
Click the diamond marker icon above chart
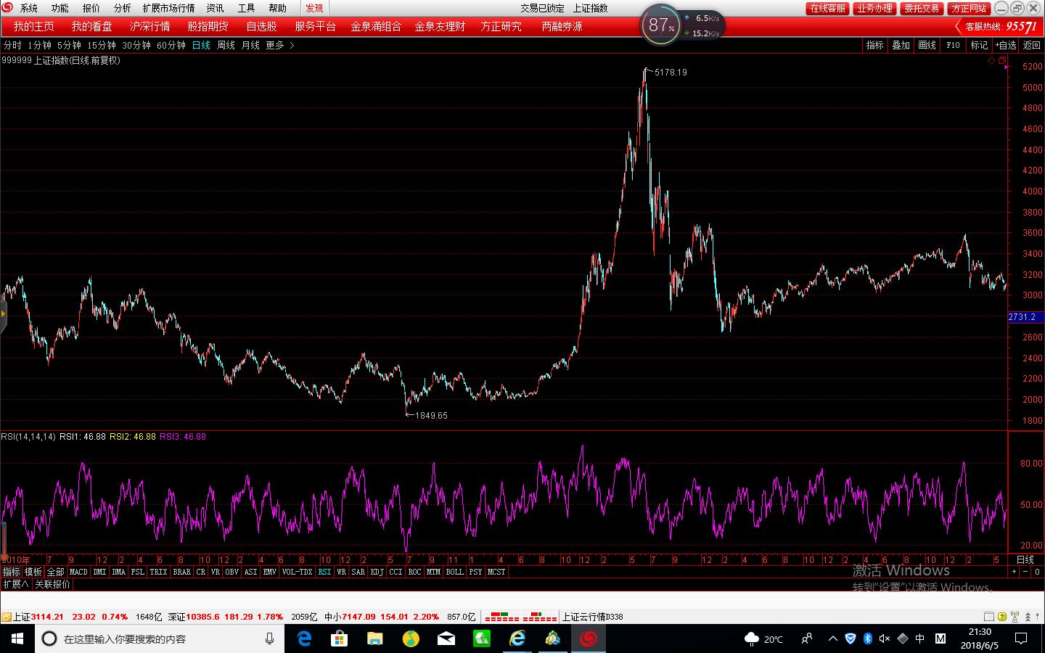click(991, 61)
